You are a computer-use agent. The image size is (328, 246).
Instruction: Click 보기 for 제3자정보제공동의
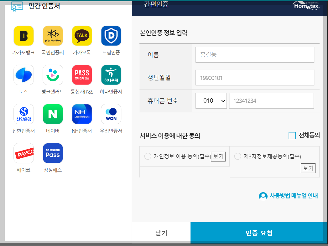point(308,168)
